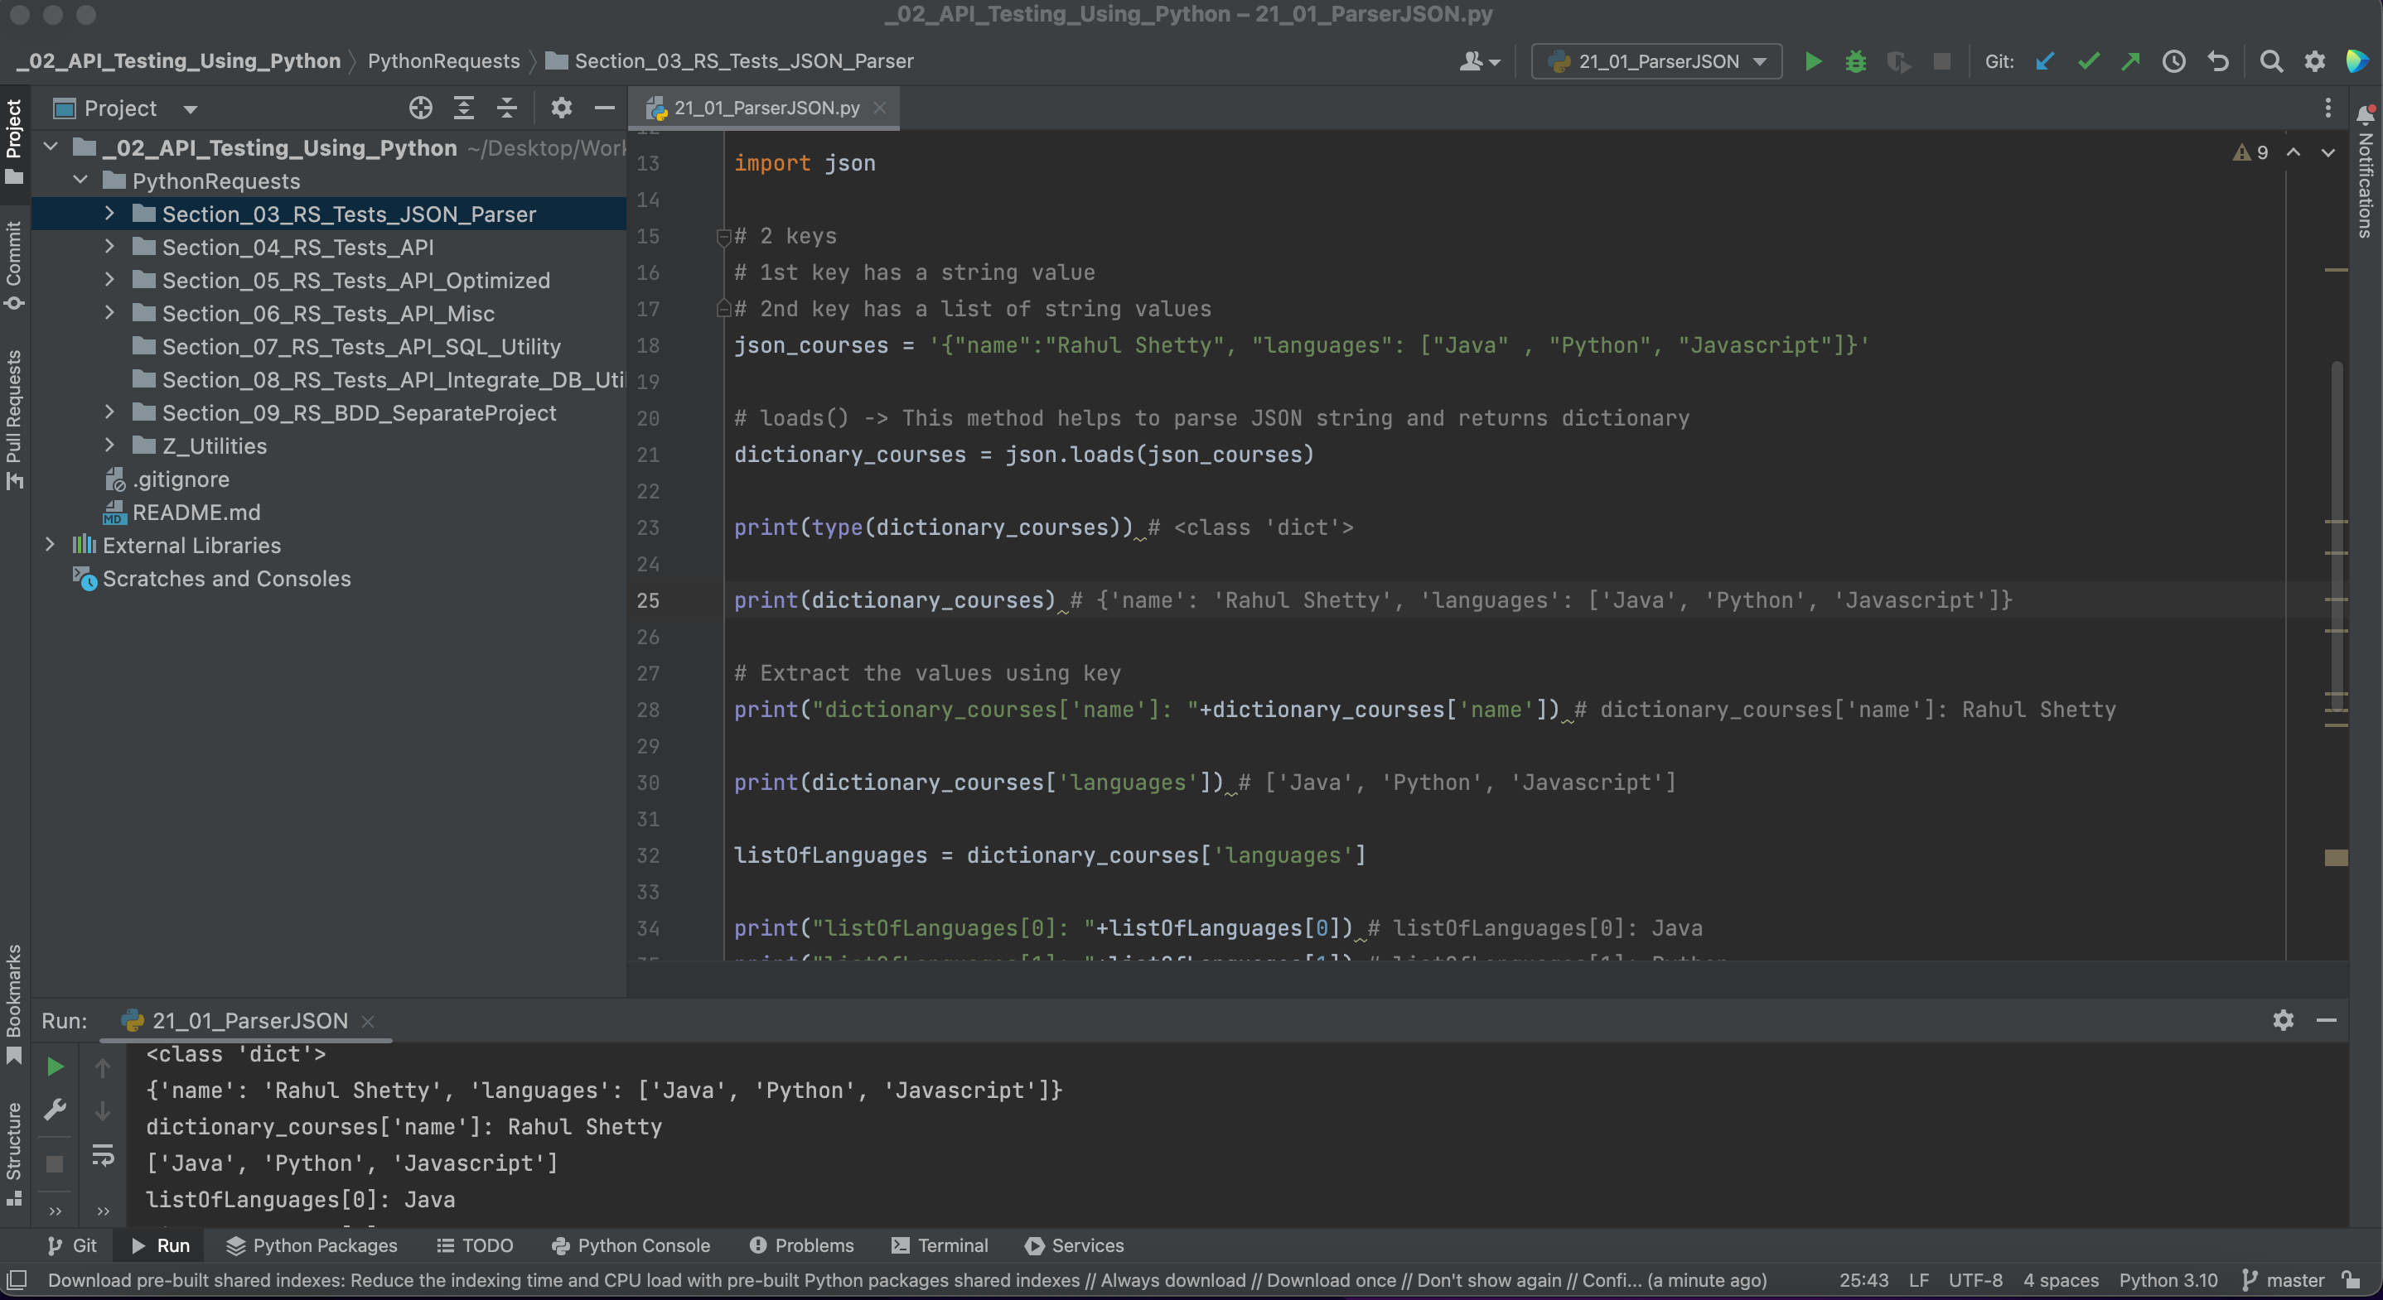The height and width of the screenshot is (1300, 2383).
Task: Rerun program in Run panel
Action: coord(56,1067)
